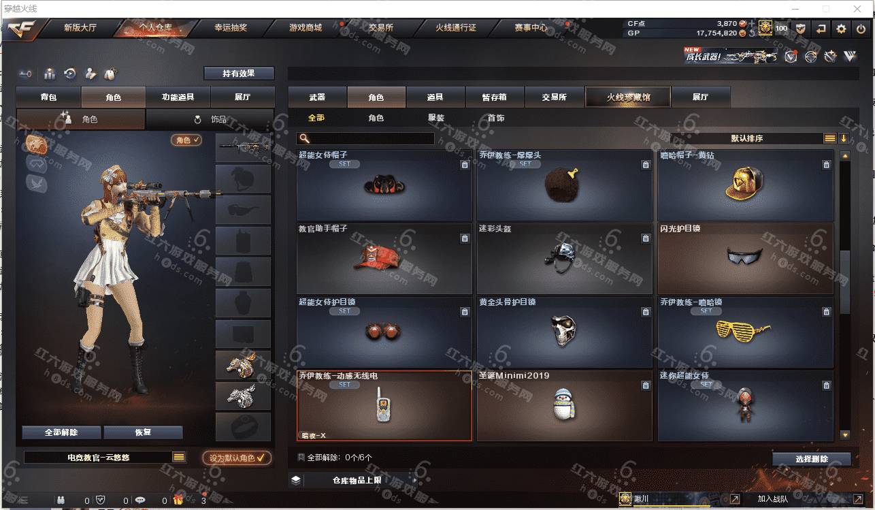Viewport: 875px width, 510px height.
Task: Click the magnifier search icon
Action: [304, 138]
